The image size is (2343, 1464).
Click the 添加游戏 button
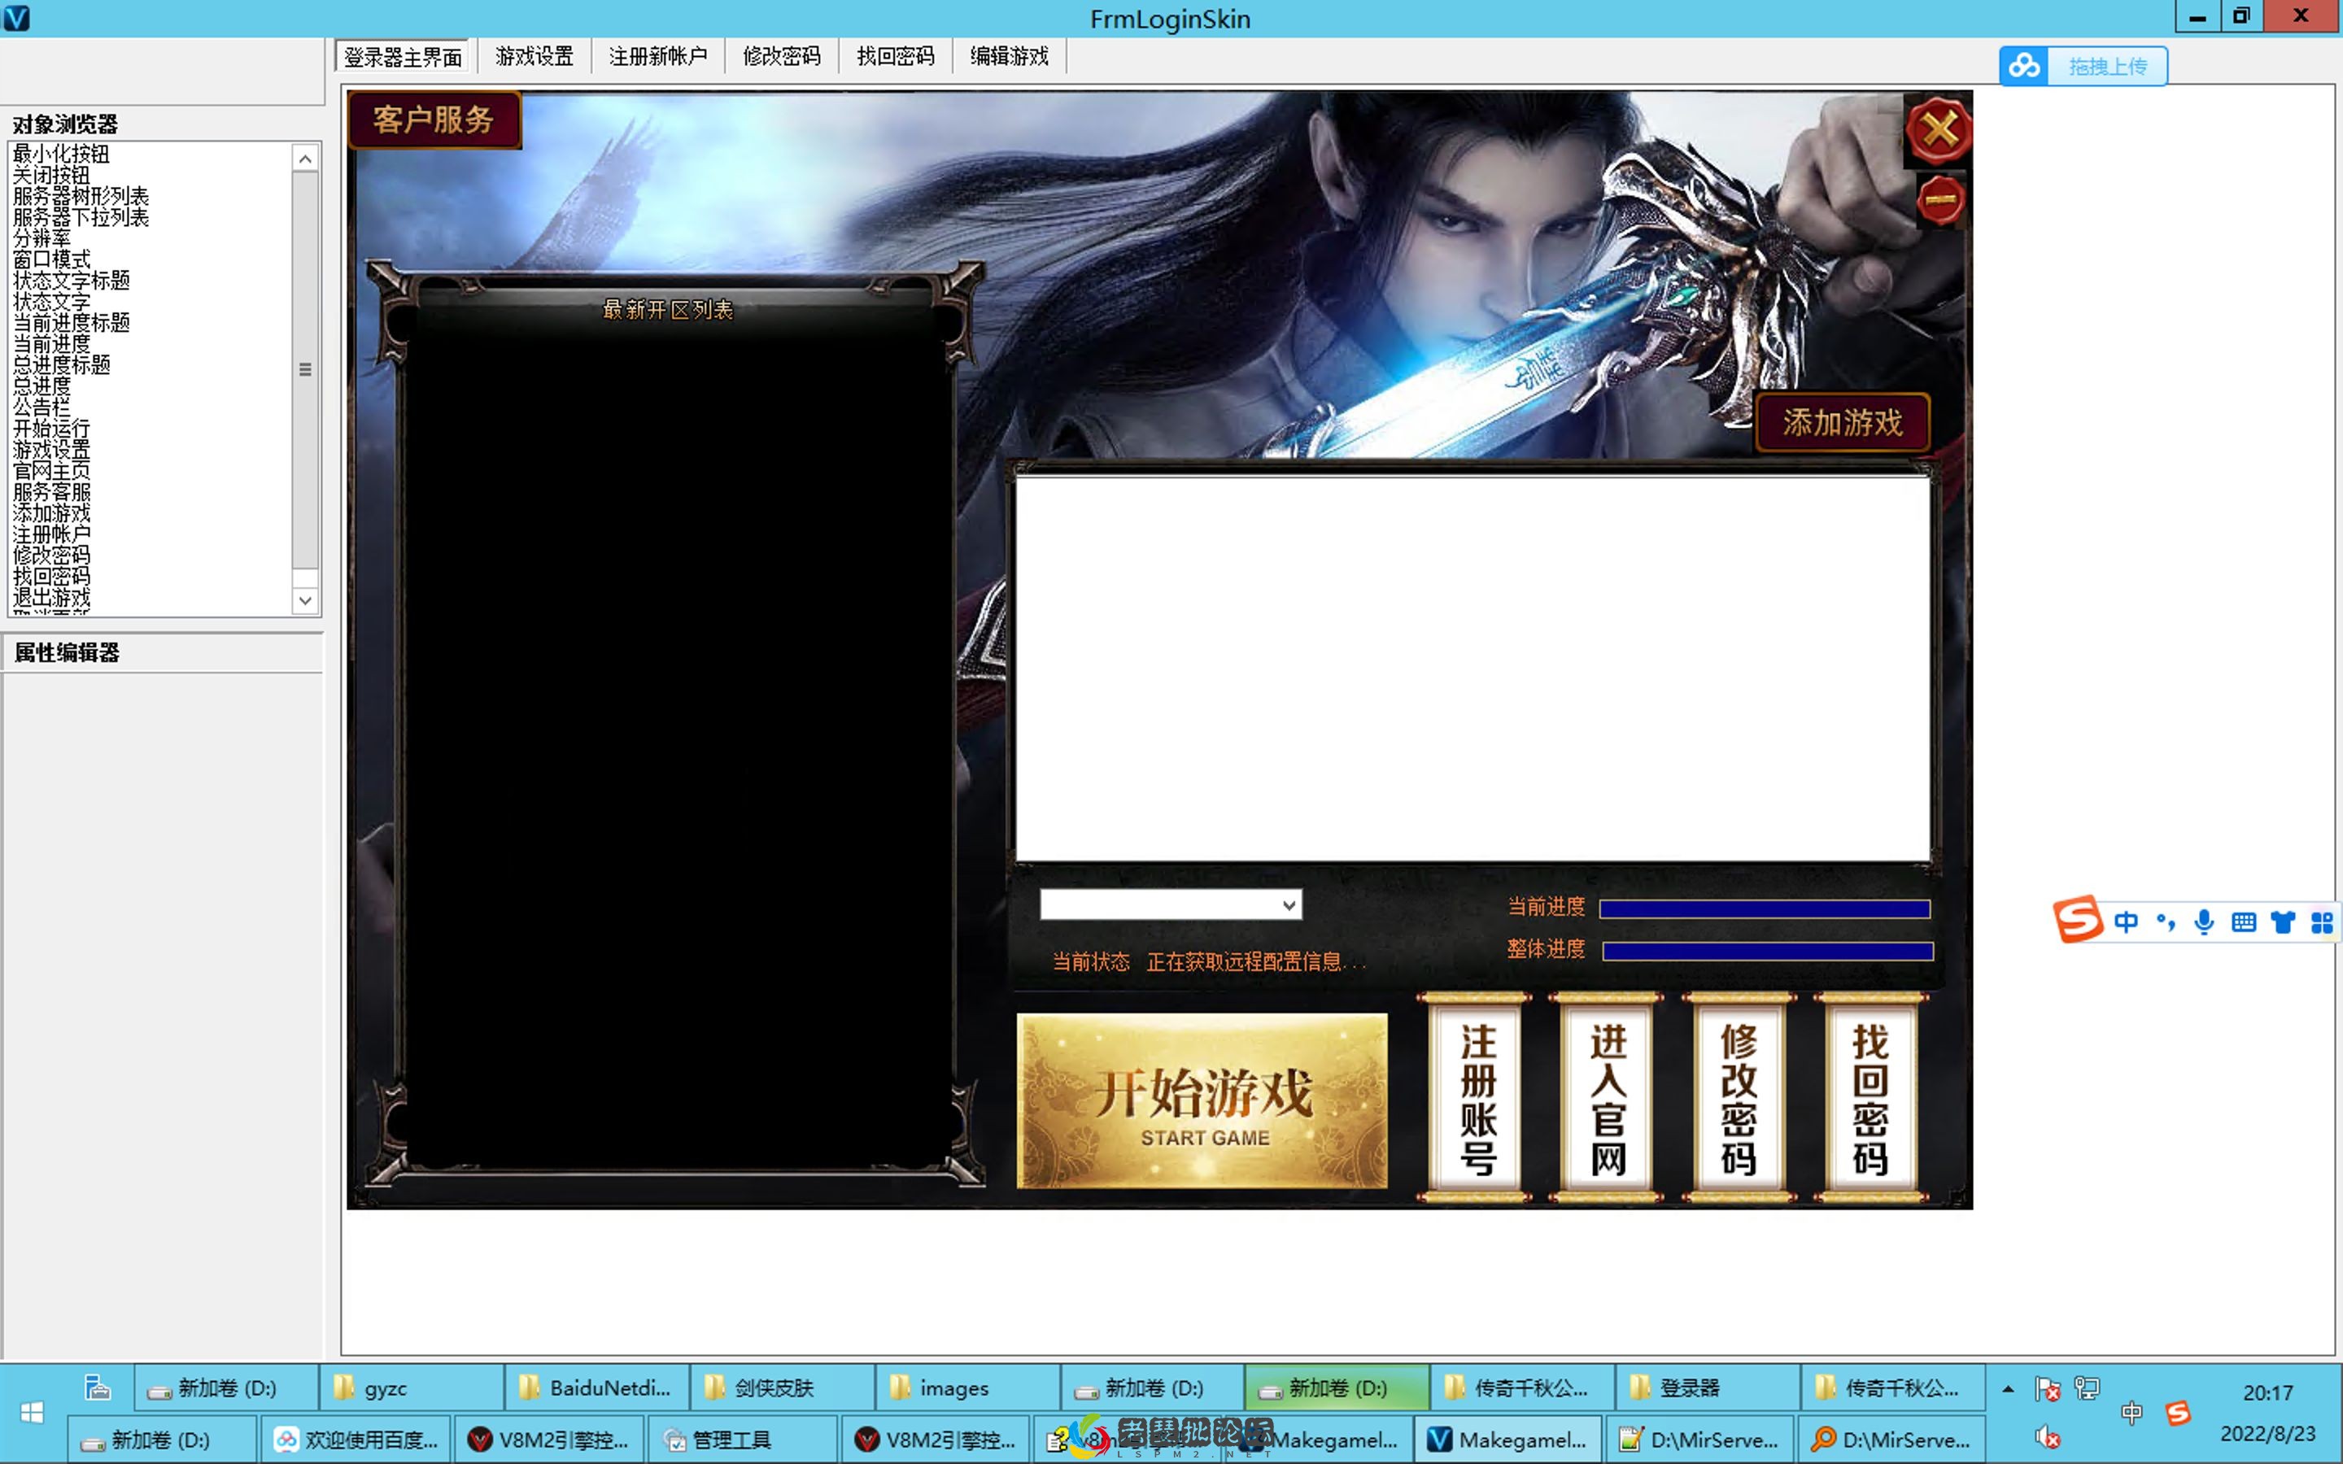coord(1843,422)
